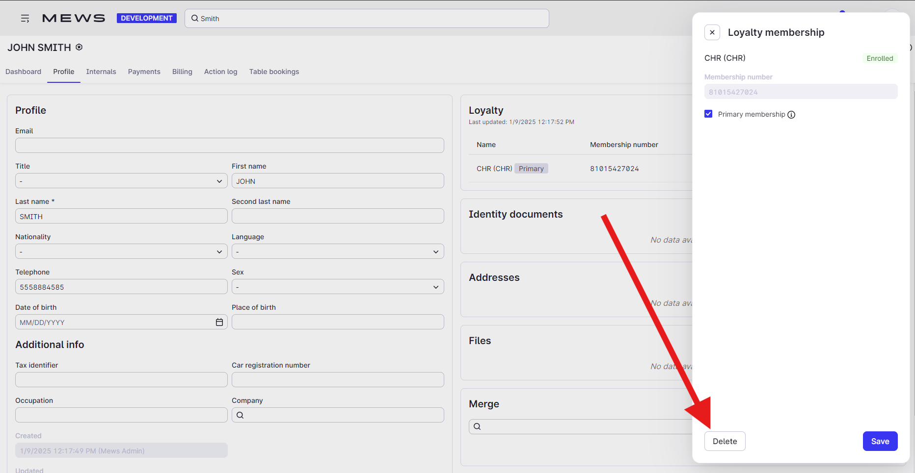This screenshot has width=915, height=473.
Task: Disable the Primary membership checkbox
Action: 708,113
